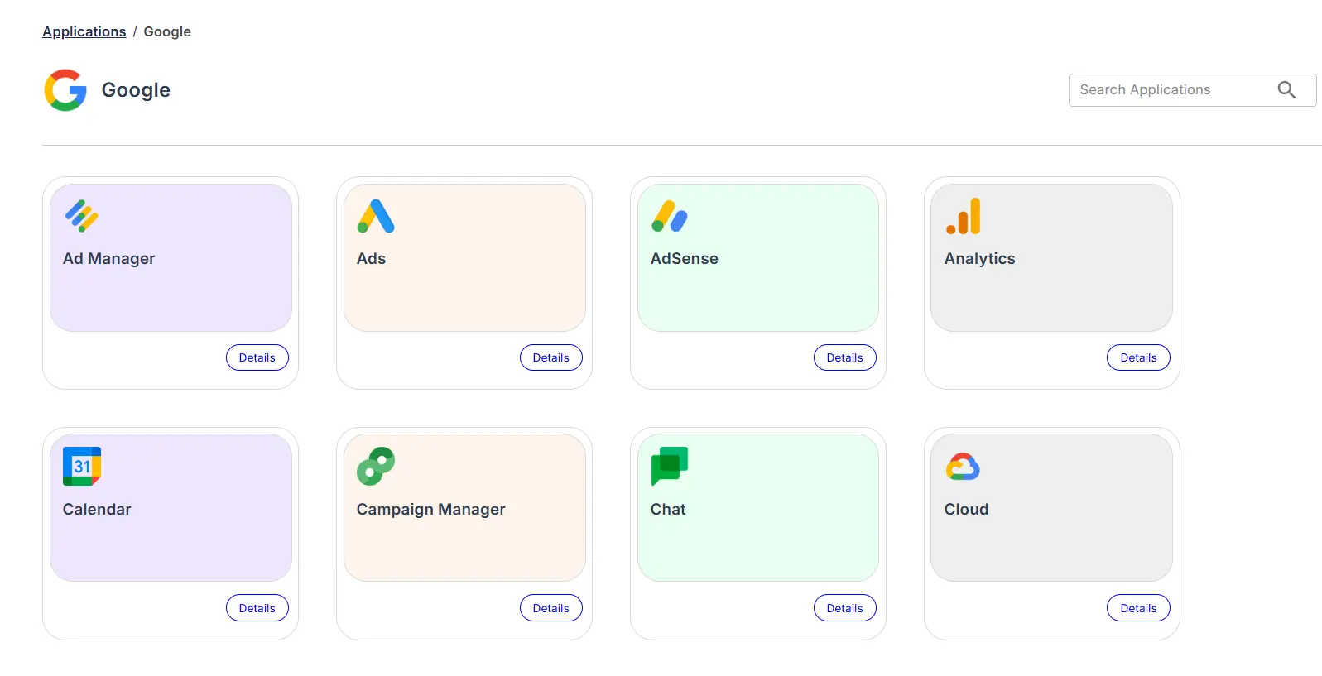This screenshot has width=1322, height=676.
Task: Click the Google logo in the page header
Action: coord(65,90)
